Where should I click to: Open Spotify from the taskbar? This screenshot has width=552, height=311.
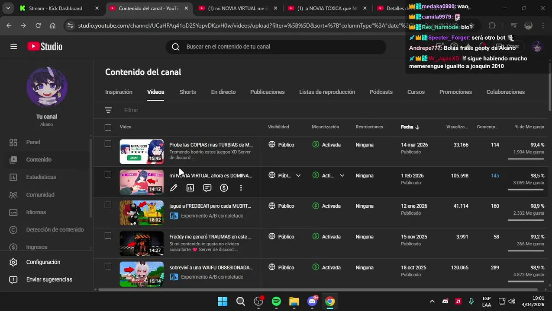click(276, 301)
